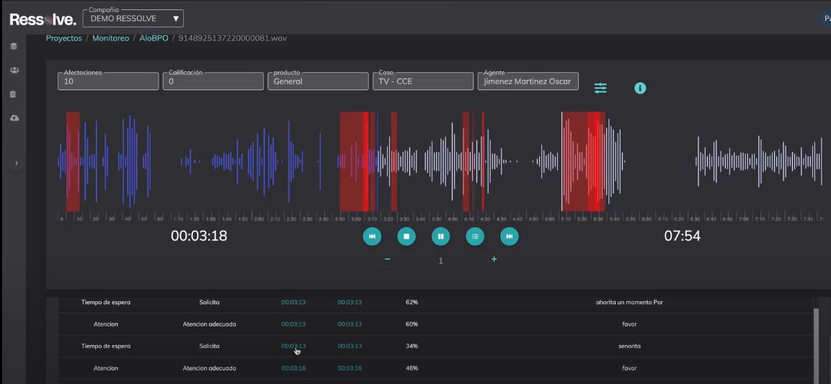Open the clipboard icon in sidebar

(x=14, y=94)
